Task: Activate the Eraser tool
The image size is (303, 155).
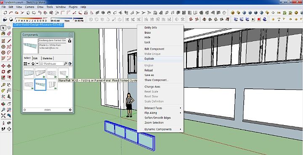Action: coord(9,34)
